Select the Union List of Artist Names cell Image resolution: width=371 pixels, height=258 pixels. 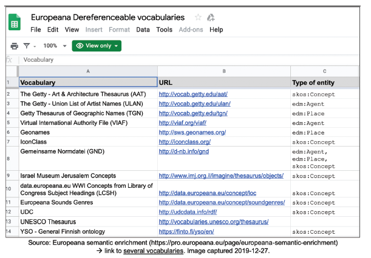(x=88, y=104)
